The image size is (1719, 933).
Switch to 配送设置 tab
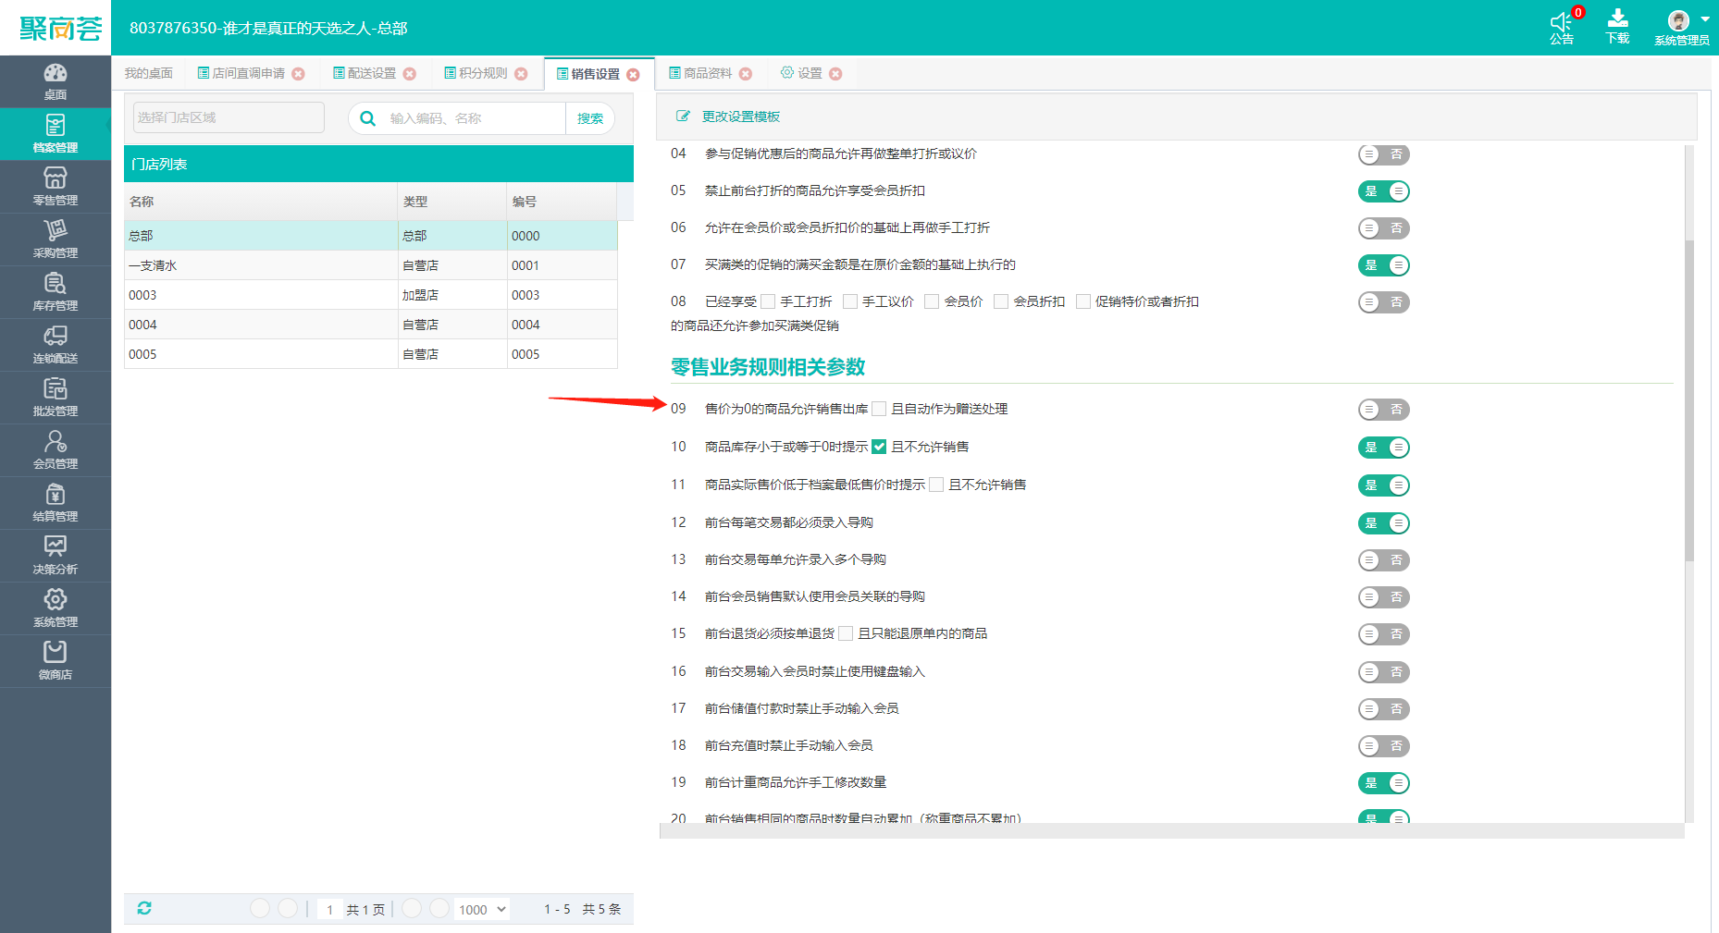tap(365, 73)
